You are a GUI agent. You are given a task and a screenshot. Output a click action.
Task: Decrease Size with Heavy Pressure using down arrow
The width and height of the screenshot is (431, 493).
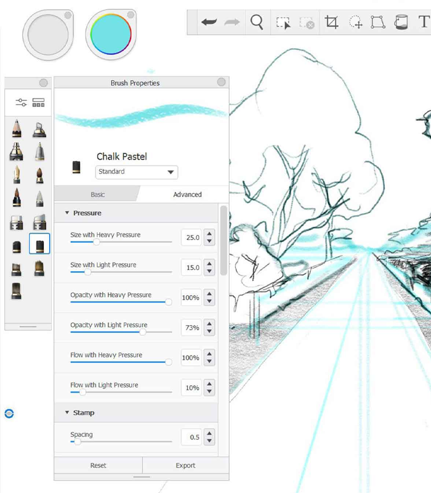pos(209,242)
